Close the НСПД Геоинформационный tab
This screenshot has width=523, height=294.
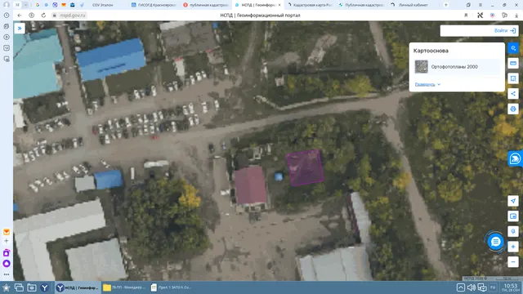279,5
